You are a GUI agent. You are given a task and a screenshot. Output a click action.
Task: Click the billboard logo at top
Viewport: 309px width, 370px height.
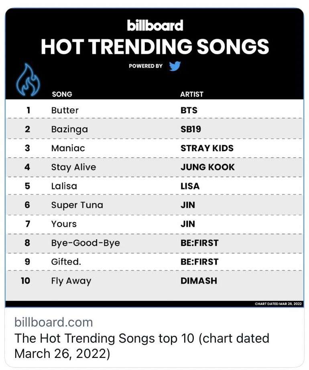(155, 25)
